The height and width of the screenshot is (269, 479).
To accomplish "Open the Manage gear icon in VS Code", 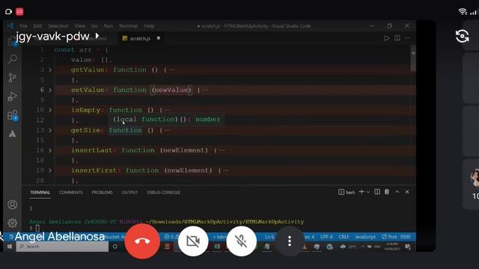I will 12,223.
